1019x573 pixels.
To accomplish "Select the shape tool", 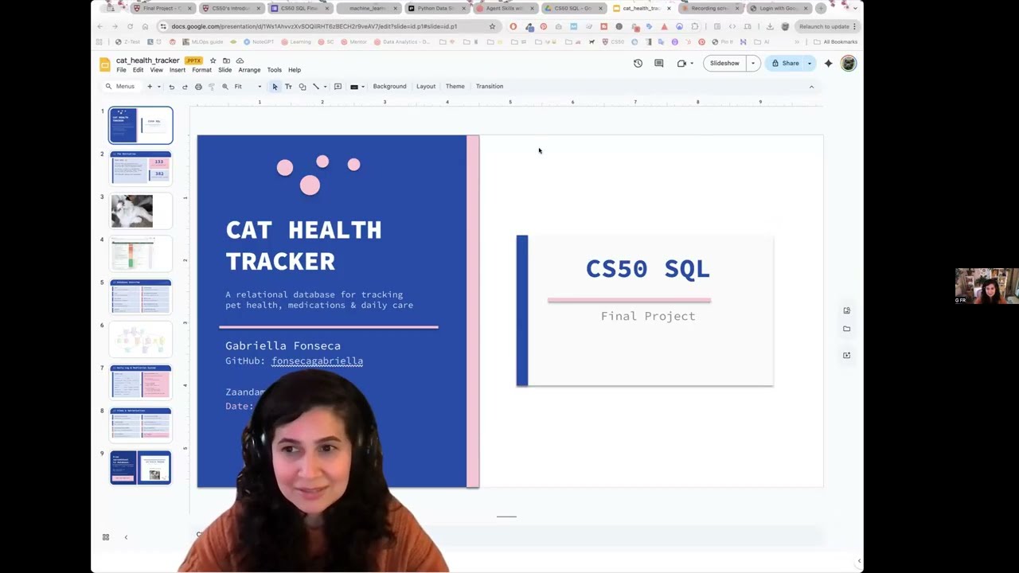I will (302, 86).
